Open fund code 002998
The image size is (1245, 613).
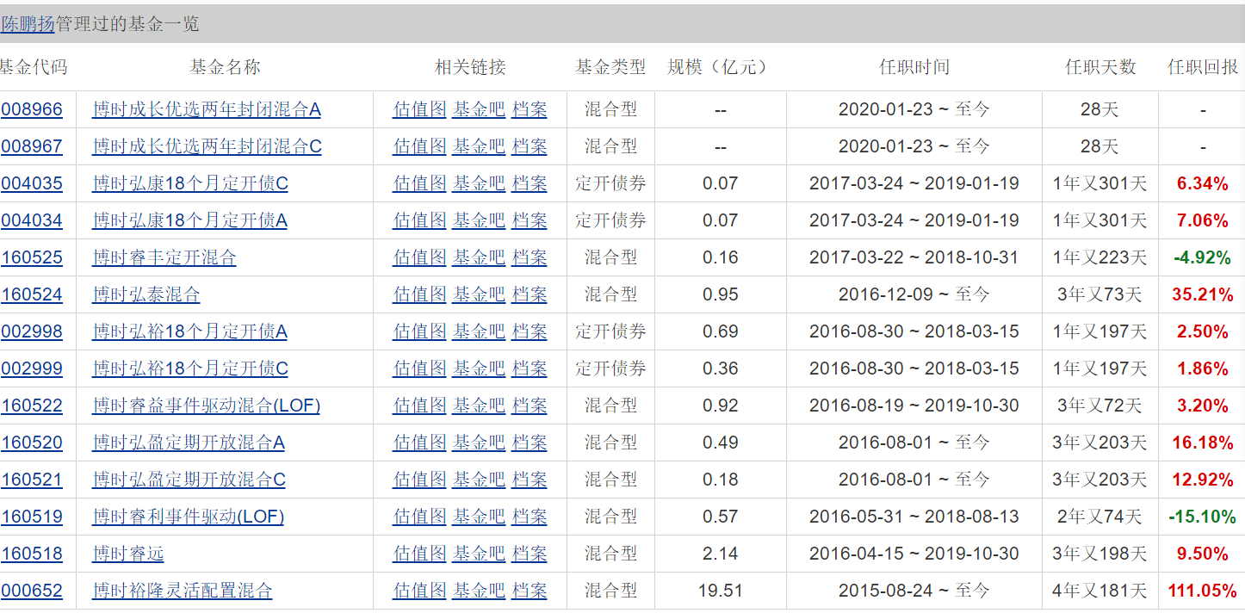pyautogui.click(x=32, y=331)
